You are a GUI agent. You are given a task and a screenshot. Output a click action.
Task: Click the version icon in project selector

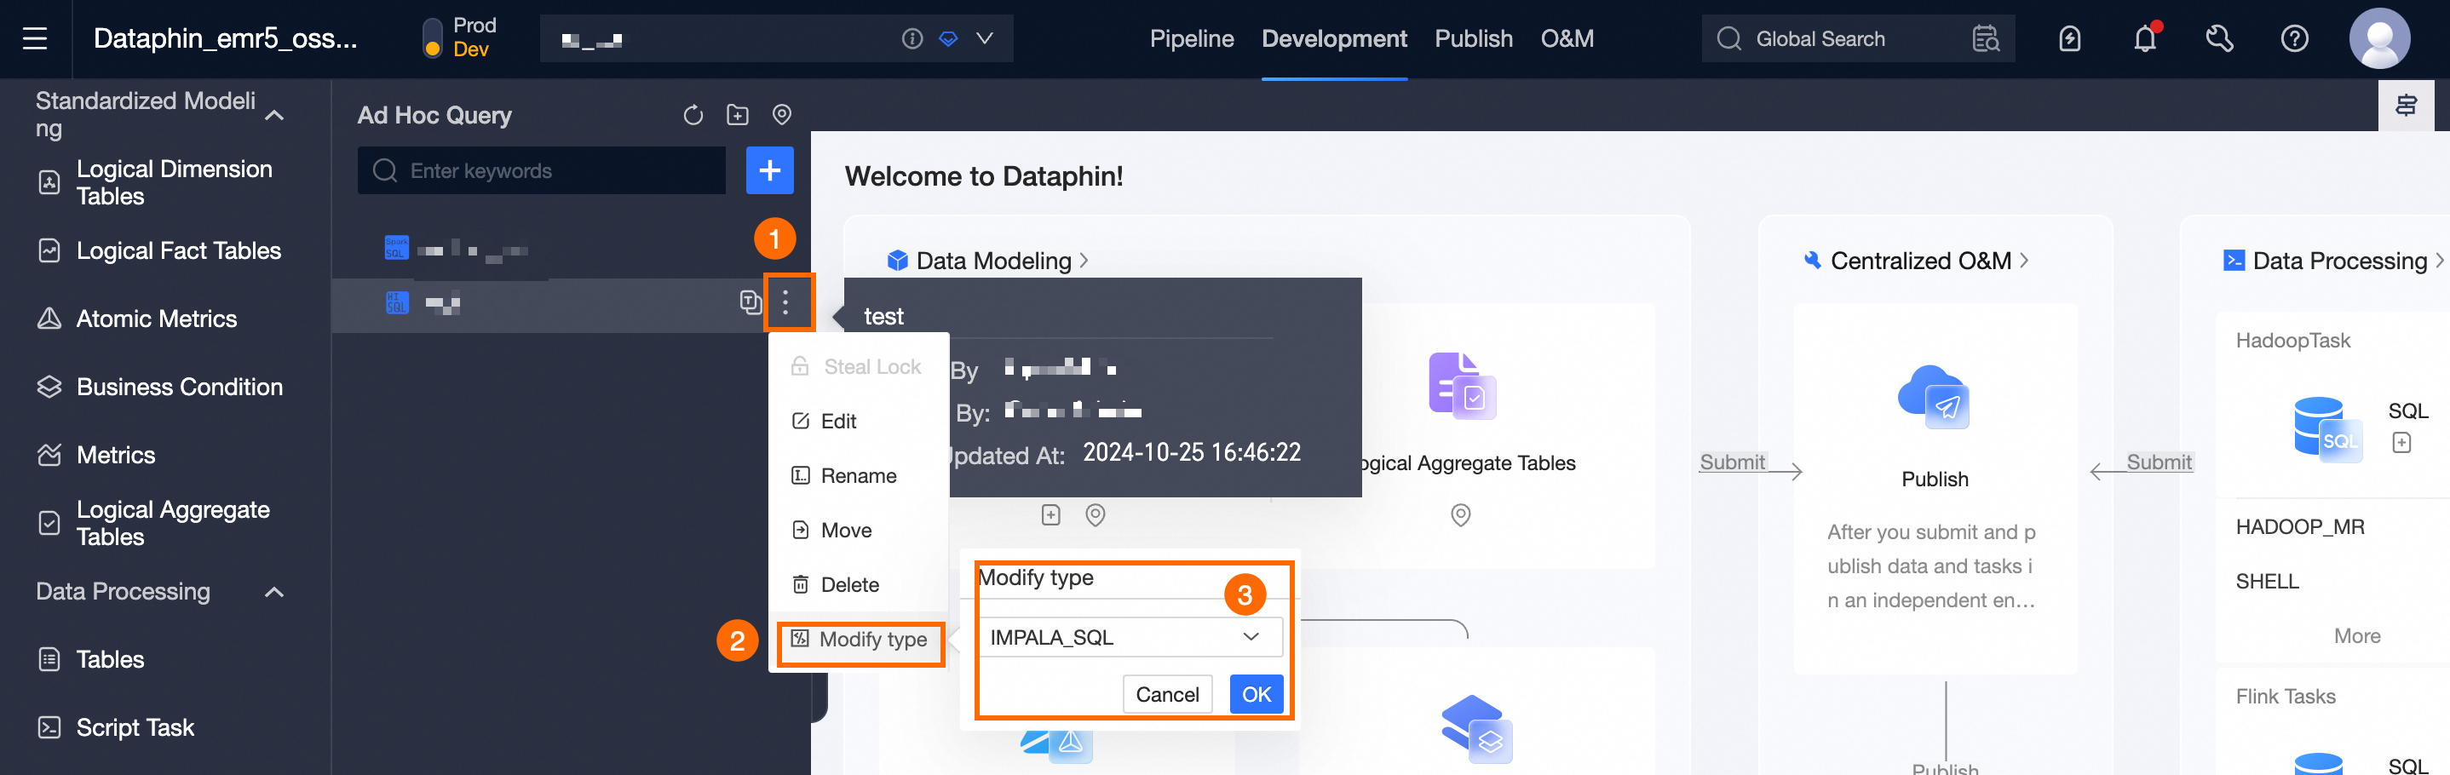[x=948, y=38]
